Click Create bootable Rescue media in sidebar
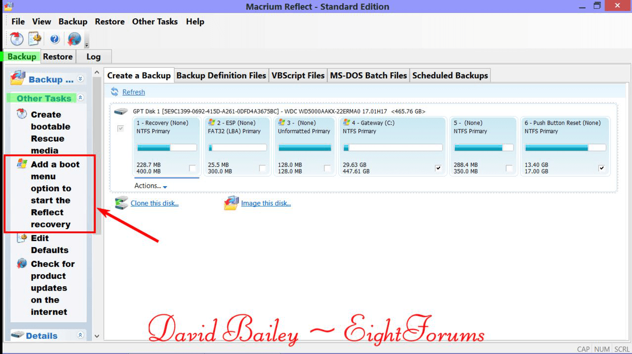The height and width of the screenshot is (354, 632). pyautogui.click(x=50, y=132)
